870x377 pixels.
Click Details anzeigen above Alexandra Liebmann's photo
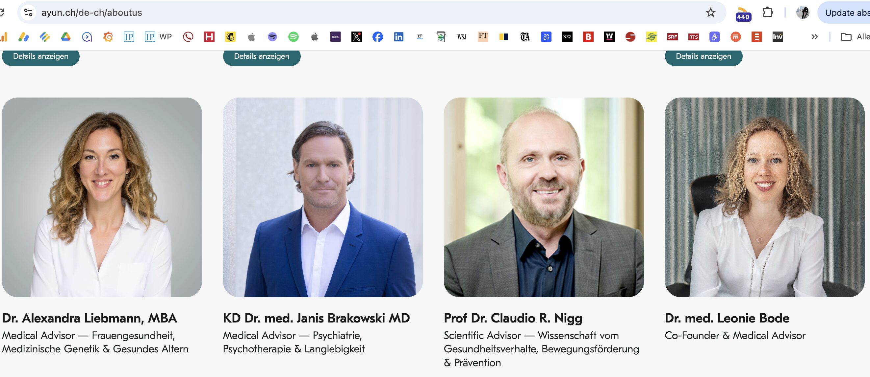click(40, 56)
